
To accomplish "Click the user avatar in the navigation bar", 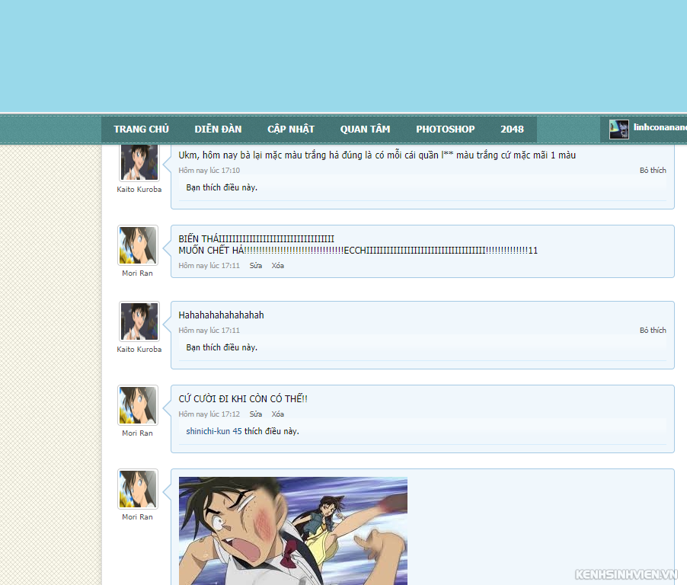I will (618, 129).
